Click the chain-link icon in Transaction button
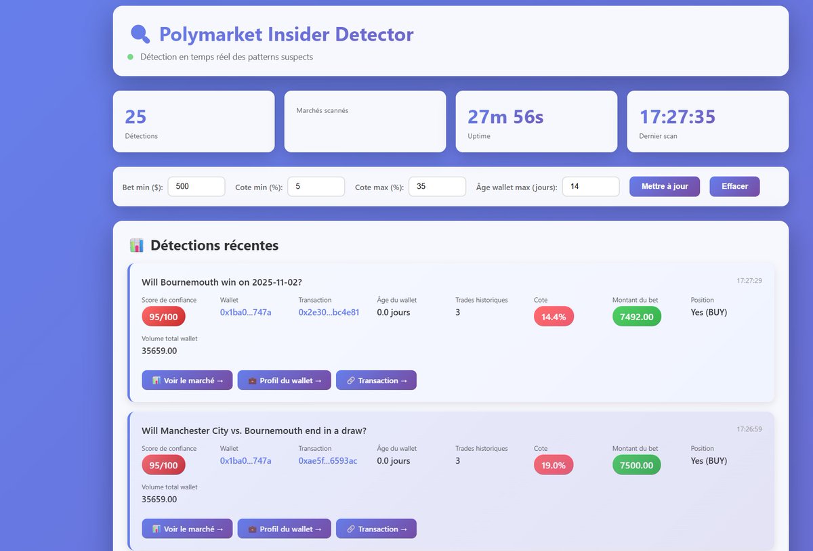 point(350,380)
